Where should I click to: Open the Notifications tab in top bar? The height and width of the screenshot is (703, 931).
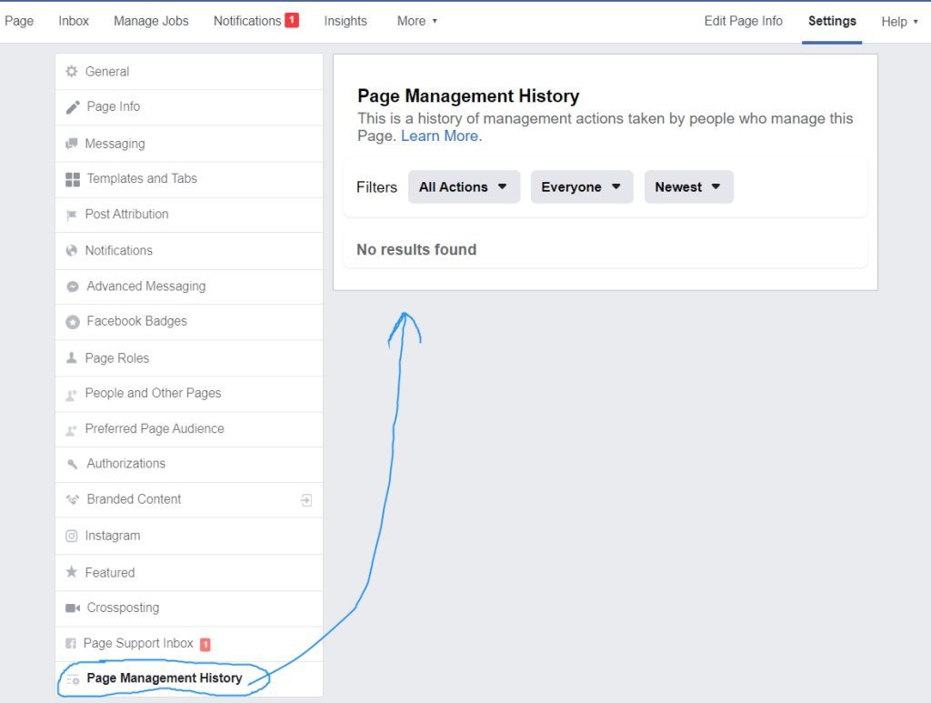pos(247,21)
